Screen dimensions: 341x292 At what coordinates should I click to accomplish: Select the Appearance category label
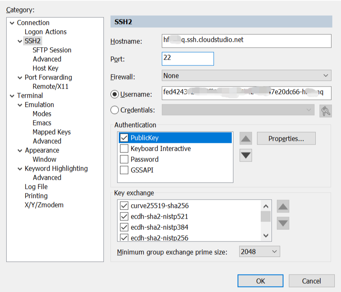click(42, 150)
